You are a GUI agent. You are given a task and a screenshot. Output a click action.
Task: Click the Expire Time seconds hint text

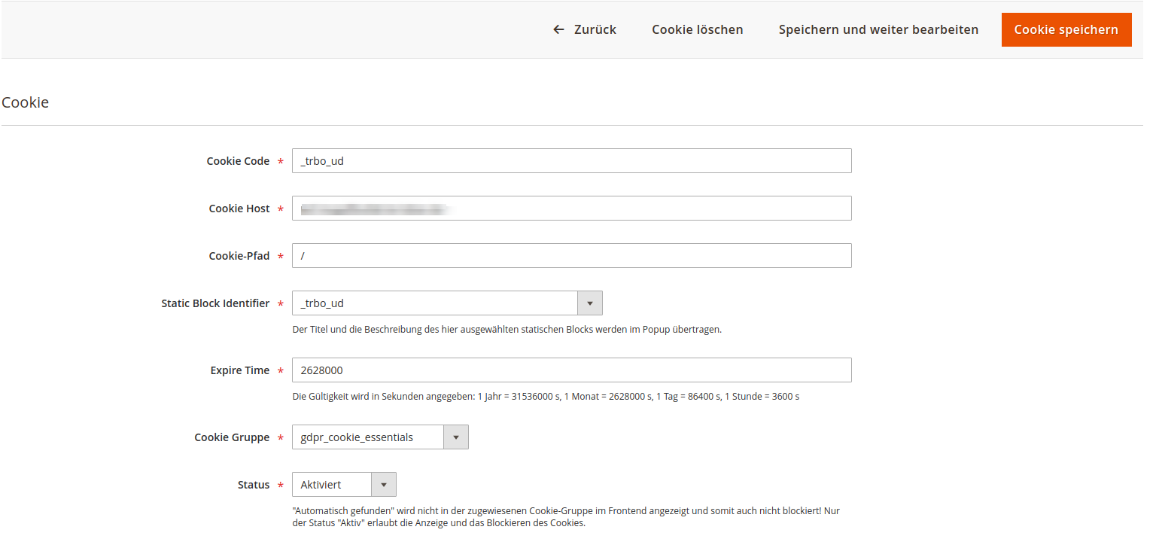click(x=546, y=397)
